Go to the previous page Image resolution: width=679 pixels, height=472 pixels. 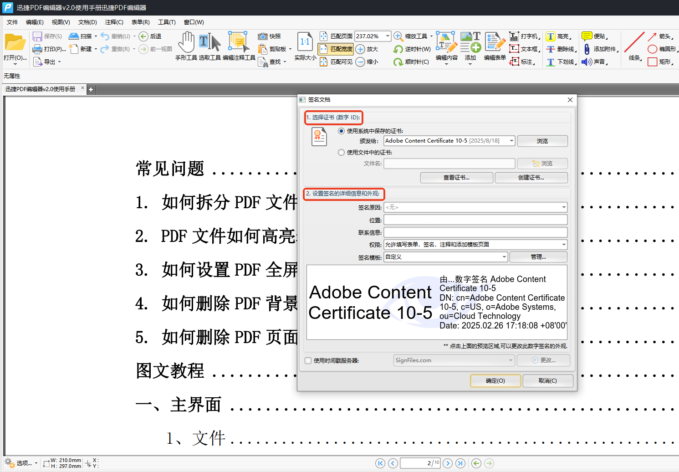point(393,463)
